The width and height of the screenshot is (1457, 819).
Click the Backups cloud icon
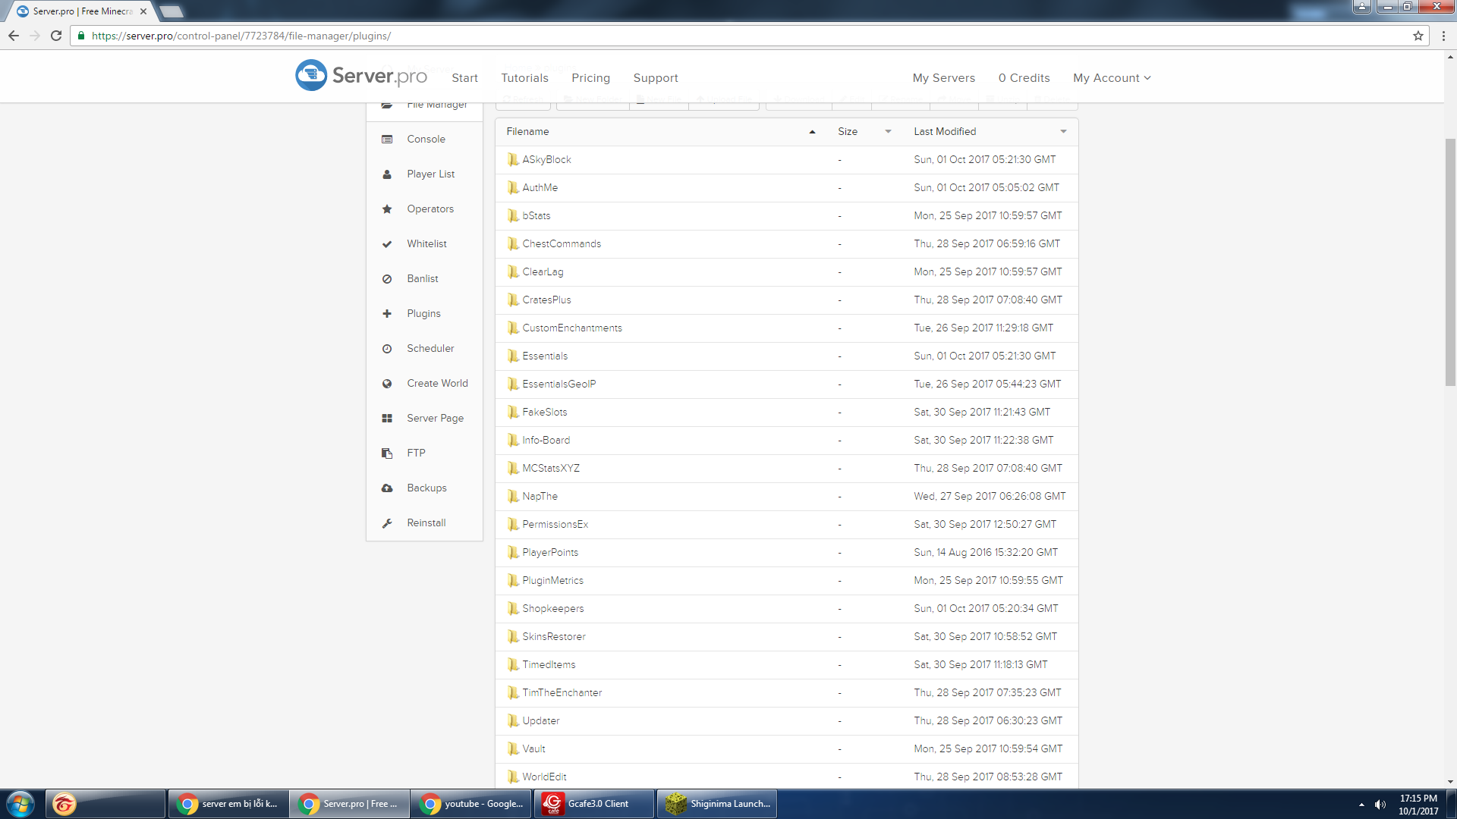[x=387, y=488]
